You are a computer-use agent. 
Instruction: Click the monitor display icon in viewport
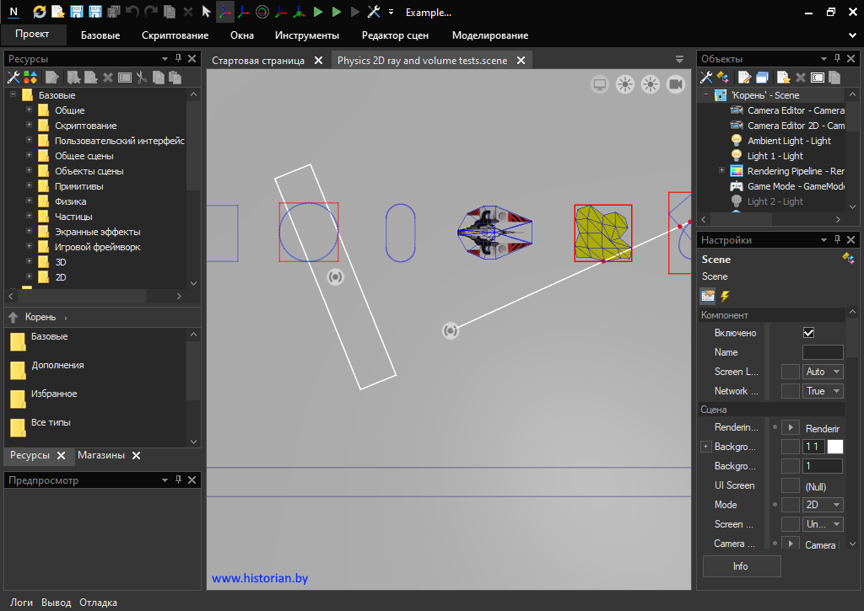point(600,83)
